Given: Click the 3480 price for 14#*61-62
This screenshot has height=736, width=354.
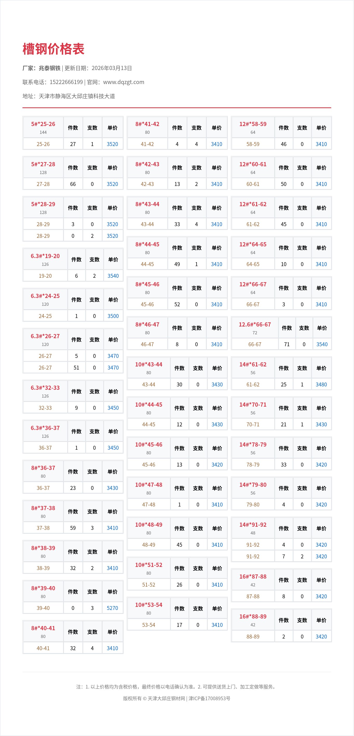Looking at the screenshot, I should click(321, 385).
